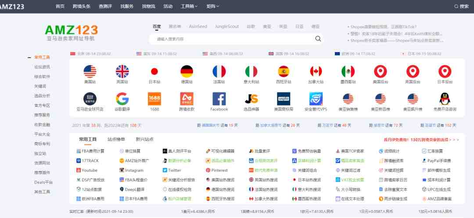Open the 意大利站 Italy flag icon
Viewport: 474px width, 218px height.
[x=251, y=71]
